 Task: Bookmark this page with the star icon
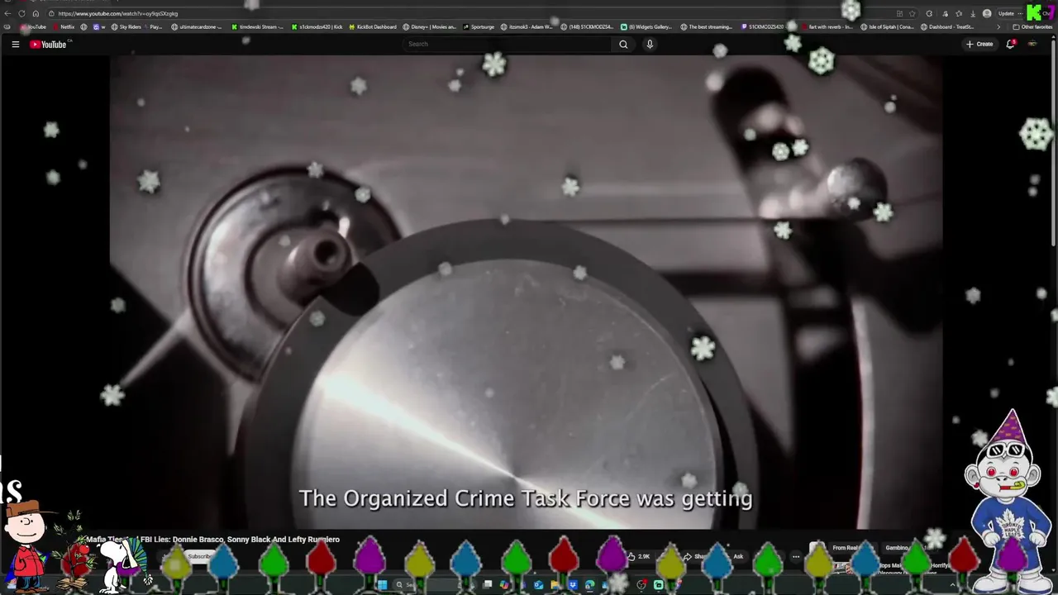point(913,13)
